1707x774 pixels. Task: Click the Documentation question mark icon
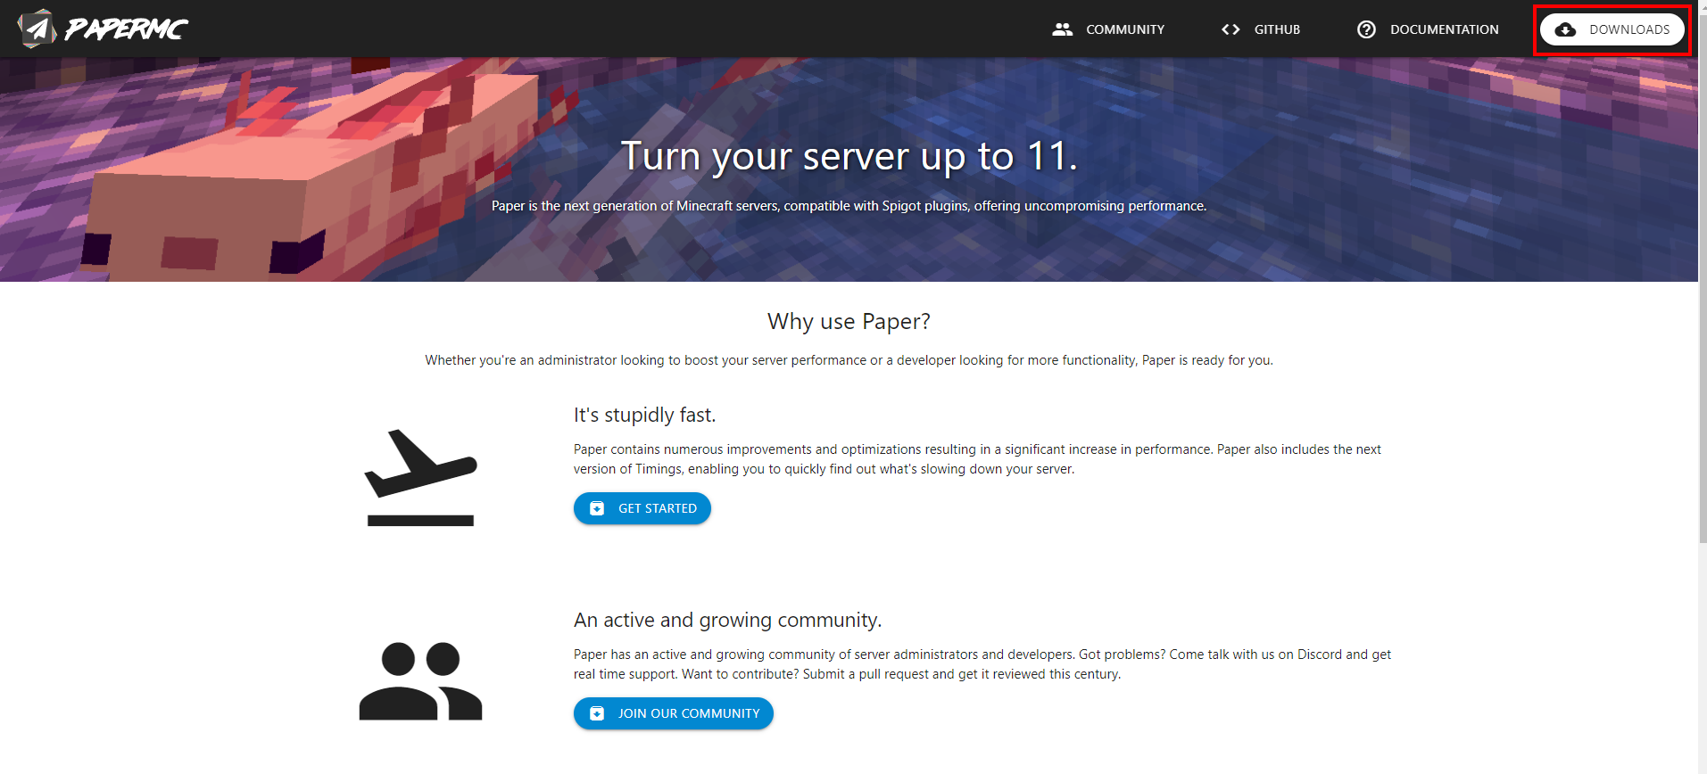pyautogui.click(x=1366, y=29)
